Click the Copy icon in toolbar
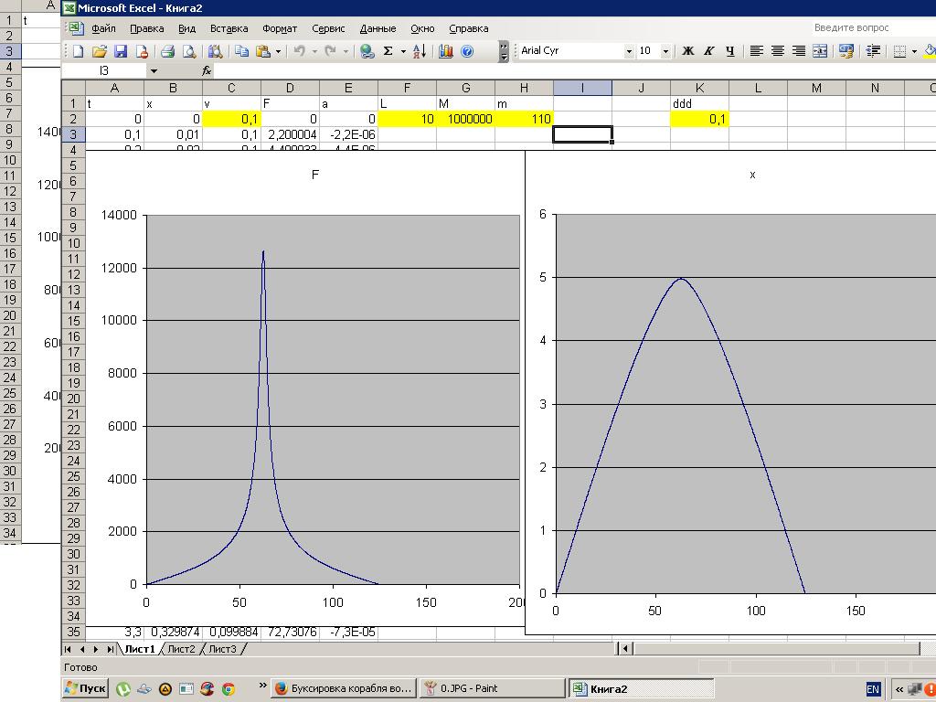 [241, 51]
